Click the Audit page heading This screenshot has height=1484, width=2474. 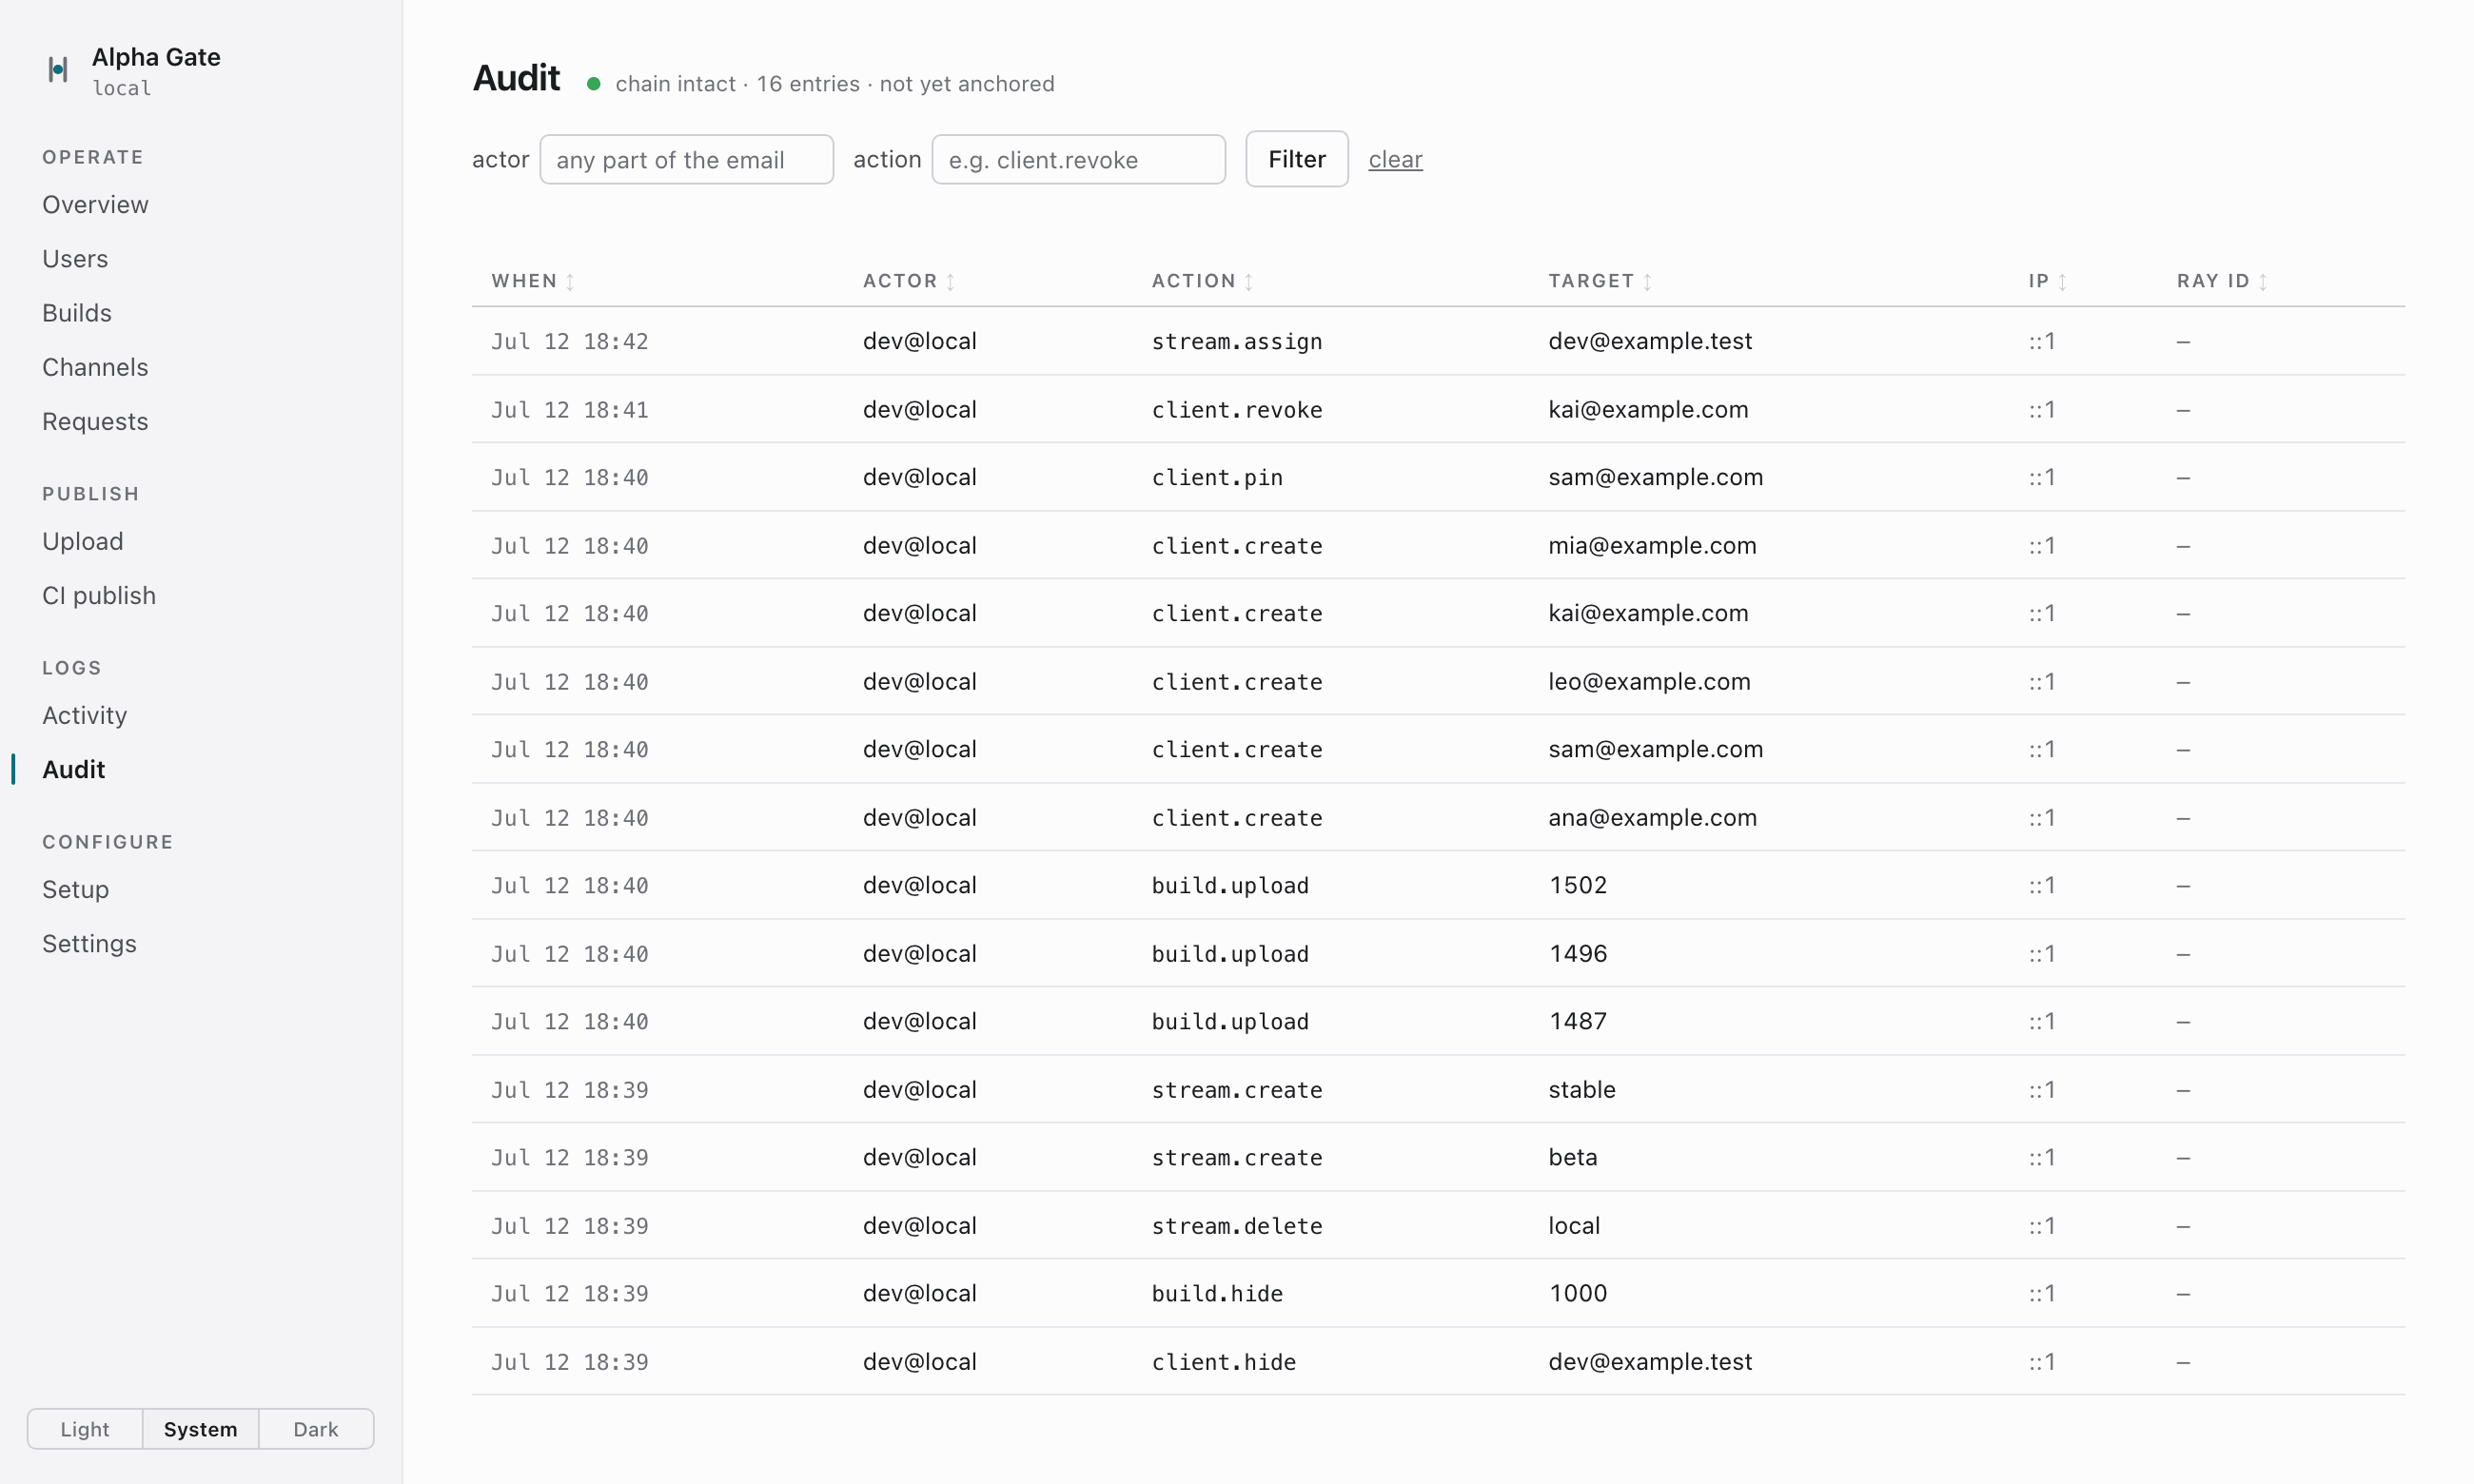click(516, 78)
